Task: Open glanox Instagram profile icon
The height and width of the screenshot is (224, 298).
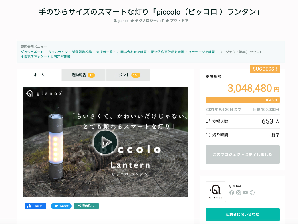Action: coord(239,193)
